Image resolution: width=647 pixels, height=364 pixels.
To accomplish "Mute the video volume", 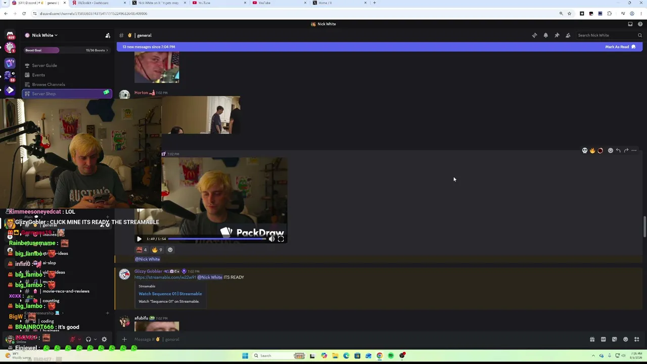I will click(271, 239).
